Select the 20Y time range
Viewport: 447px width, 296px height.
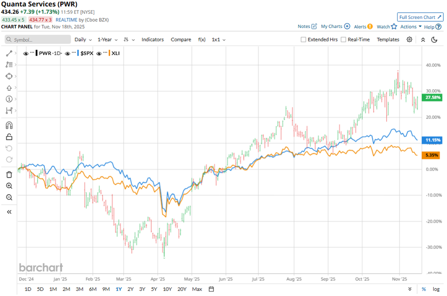[182, 289]
